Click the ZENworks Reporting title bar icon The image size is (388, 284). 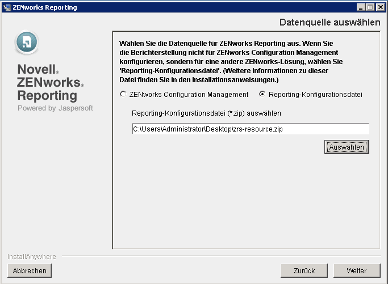coord(7,7)
